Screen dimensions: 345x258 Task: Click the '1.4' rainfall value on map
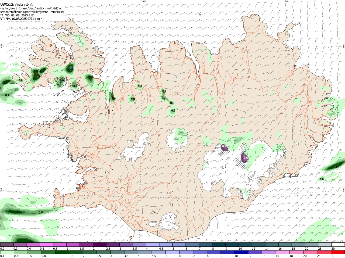coord(113,98)
